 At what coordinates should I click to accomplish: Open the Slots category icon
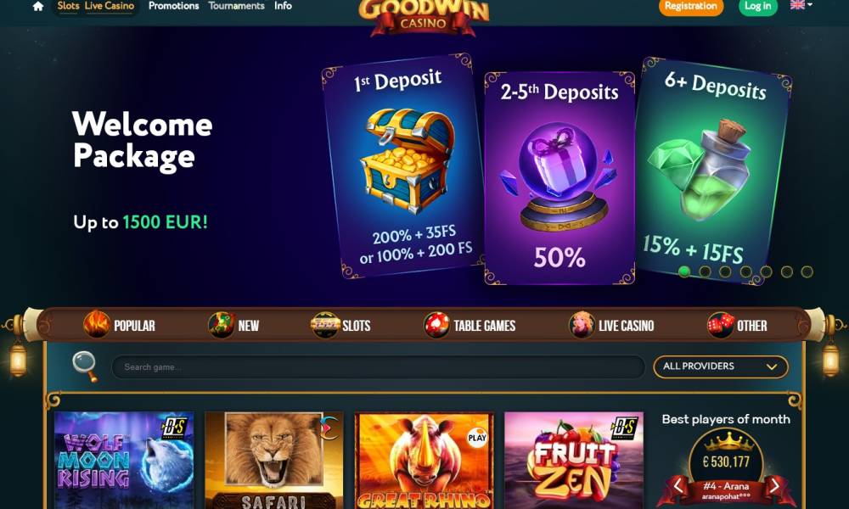click(x=325, y=325)
